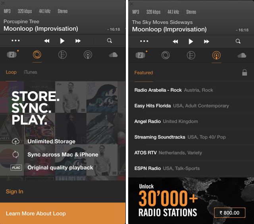Click Porcupine Tree artist name
Image resolution: width=254 pixels, height=224 pixels.
[x=21, y=21]
